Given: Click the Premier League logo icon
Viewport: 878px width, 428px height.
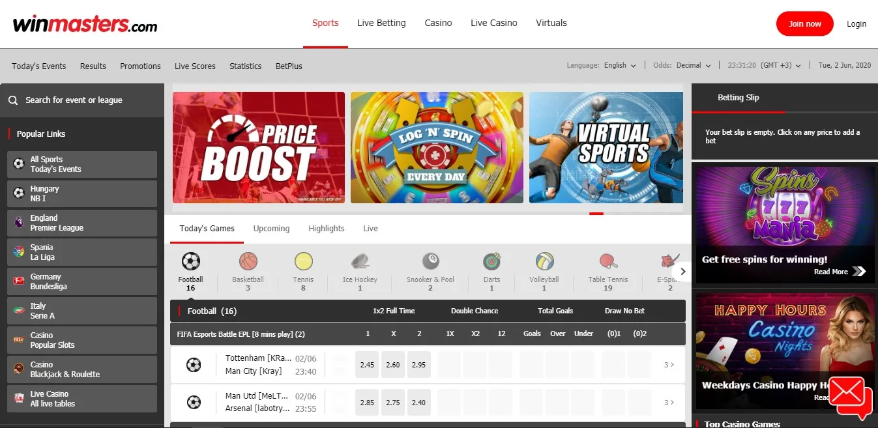Looking at the screenshot, I should click(x=18, y=223).
